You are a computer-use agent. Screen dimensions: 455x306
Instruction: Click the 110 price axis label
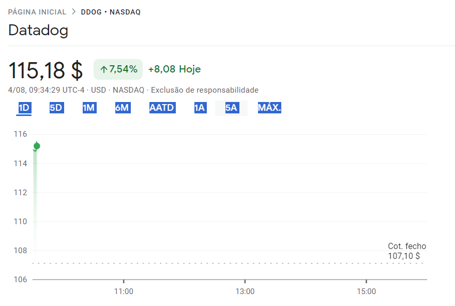click(x=20, y=222)
